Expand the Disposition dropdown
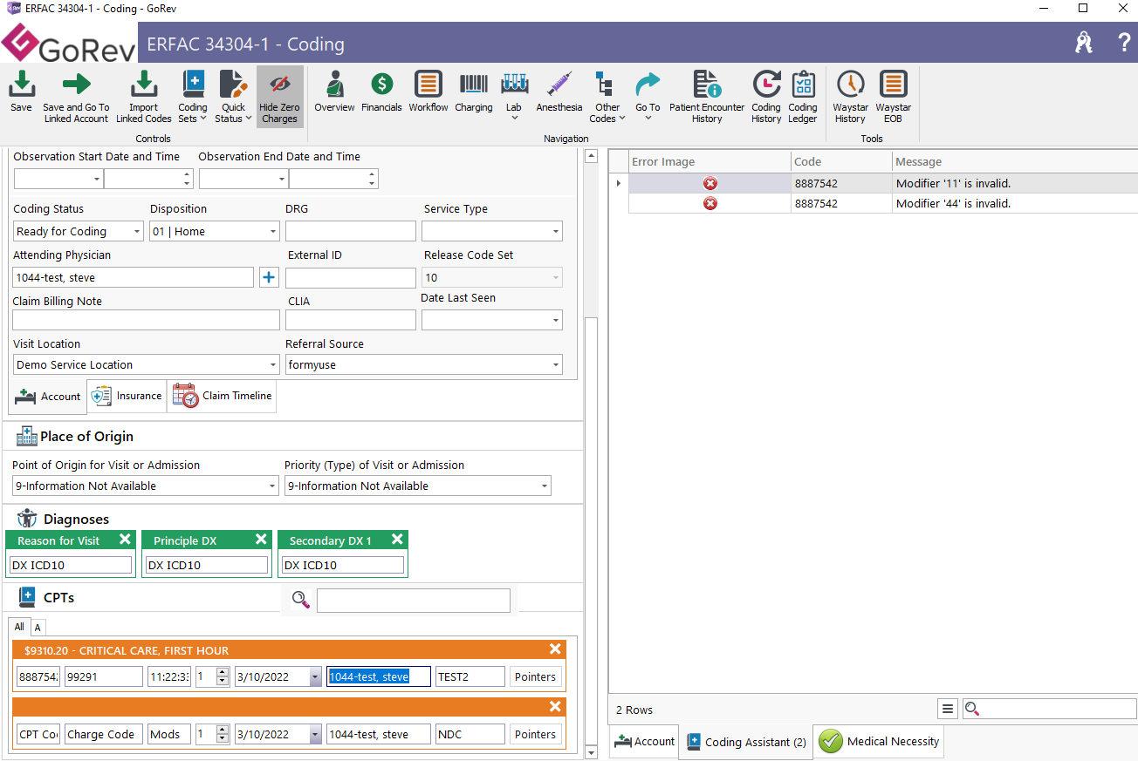 point(273,232)
